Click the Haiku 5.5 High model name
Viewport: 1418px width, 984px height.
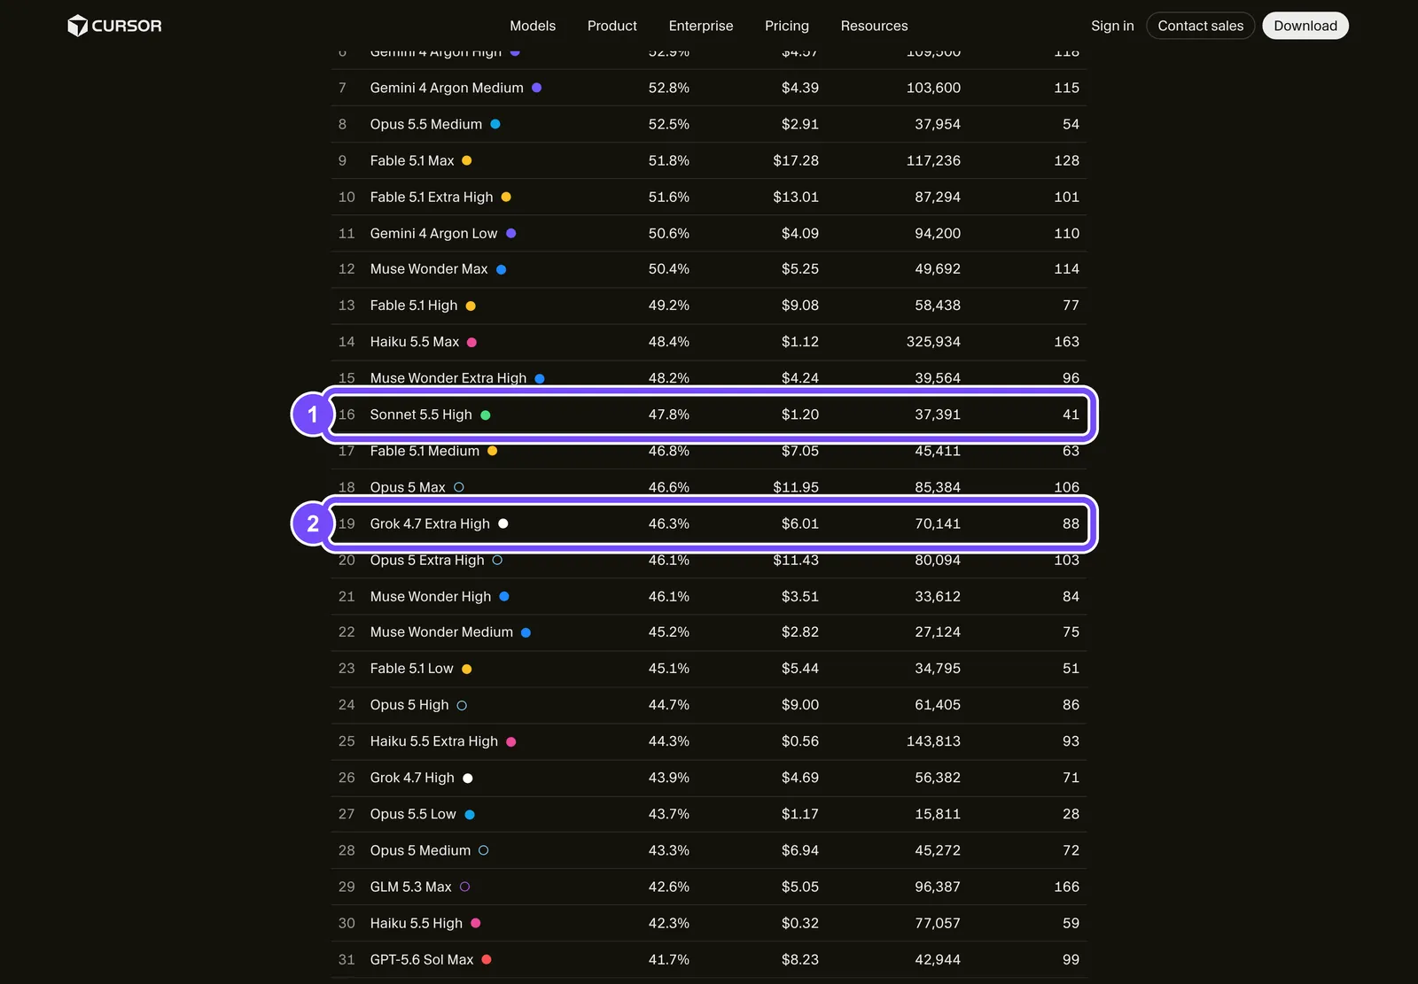417,923
